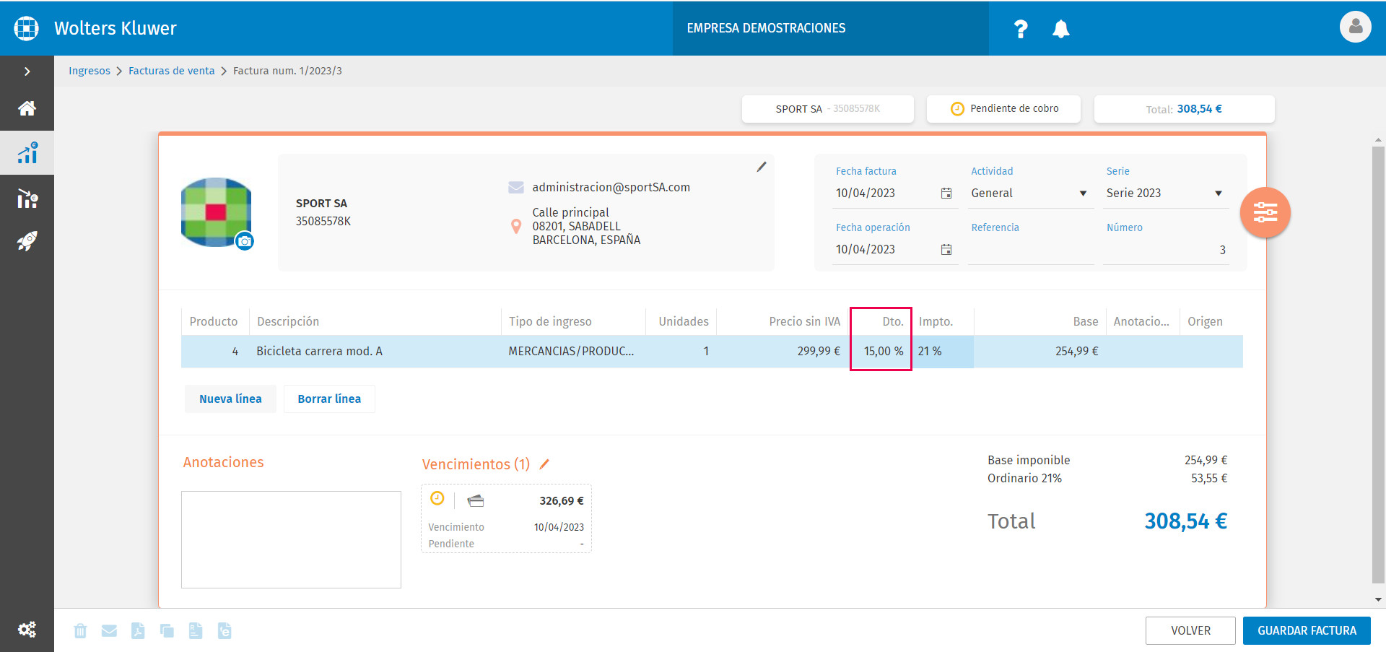
Task: Open the user profile avatar
Action: point(1355,27)
